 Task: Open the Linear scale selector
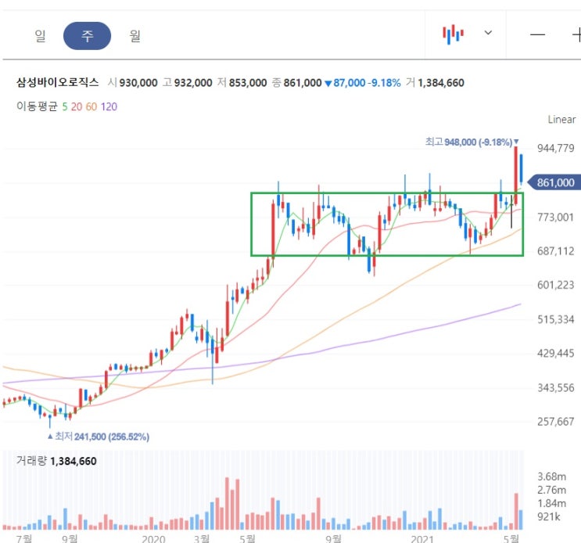(561, 120)
